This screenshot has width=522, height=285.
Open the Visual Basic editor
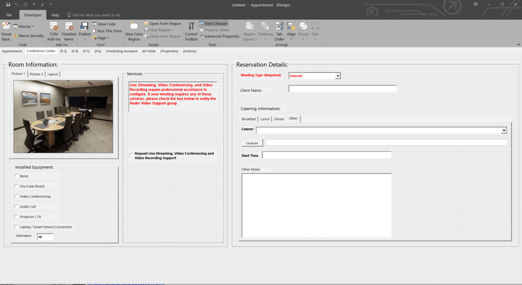(6, 30)
